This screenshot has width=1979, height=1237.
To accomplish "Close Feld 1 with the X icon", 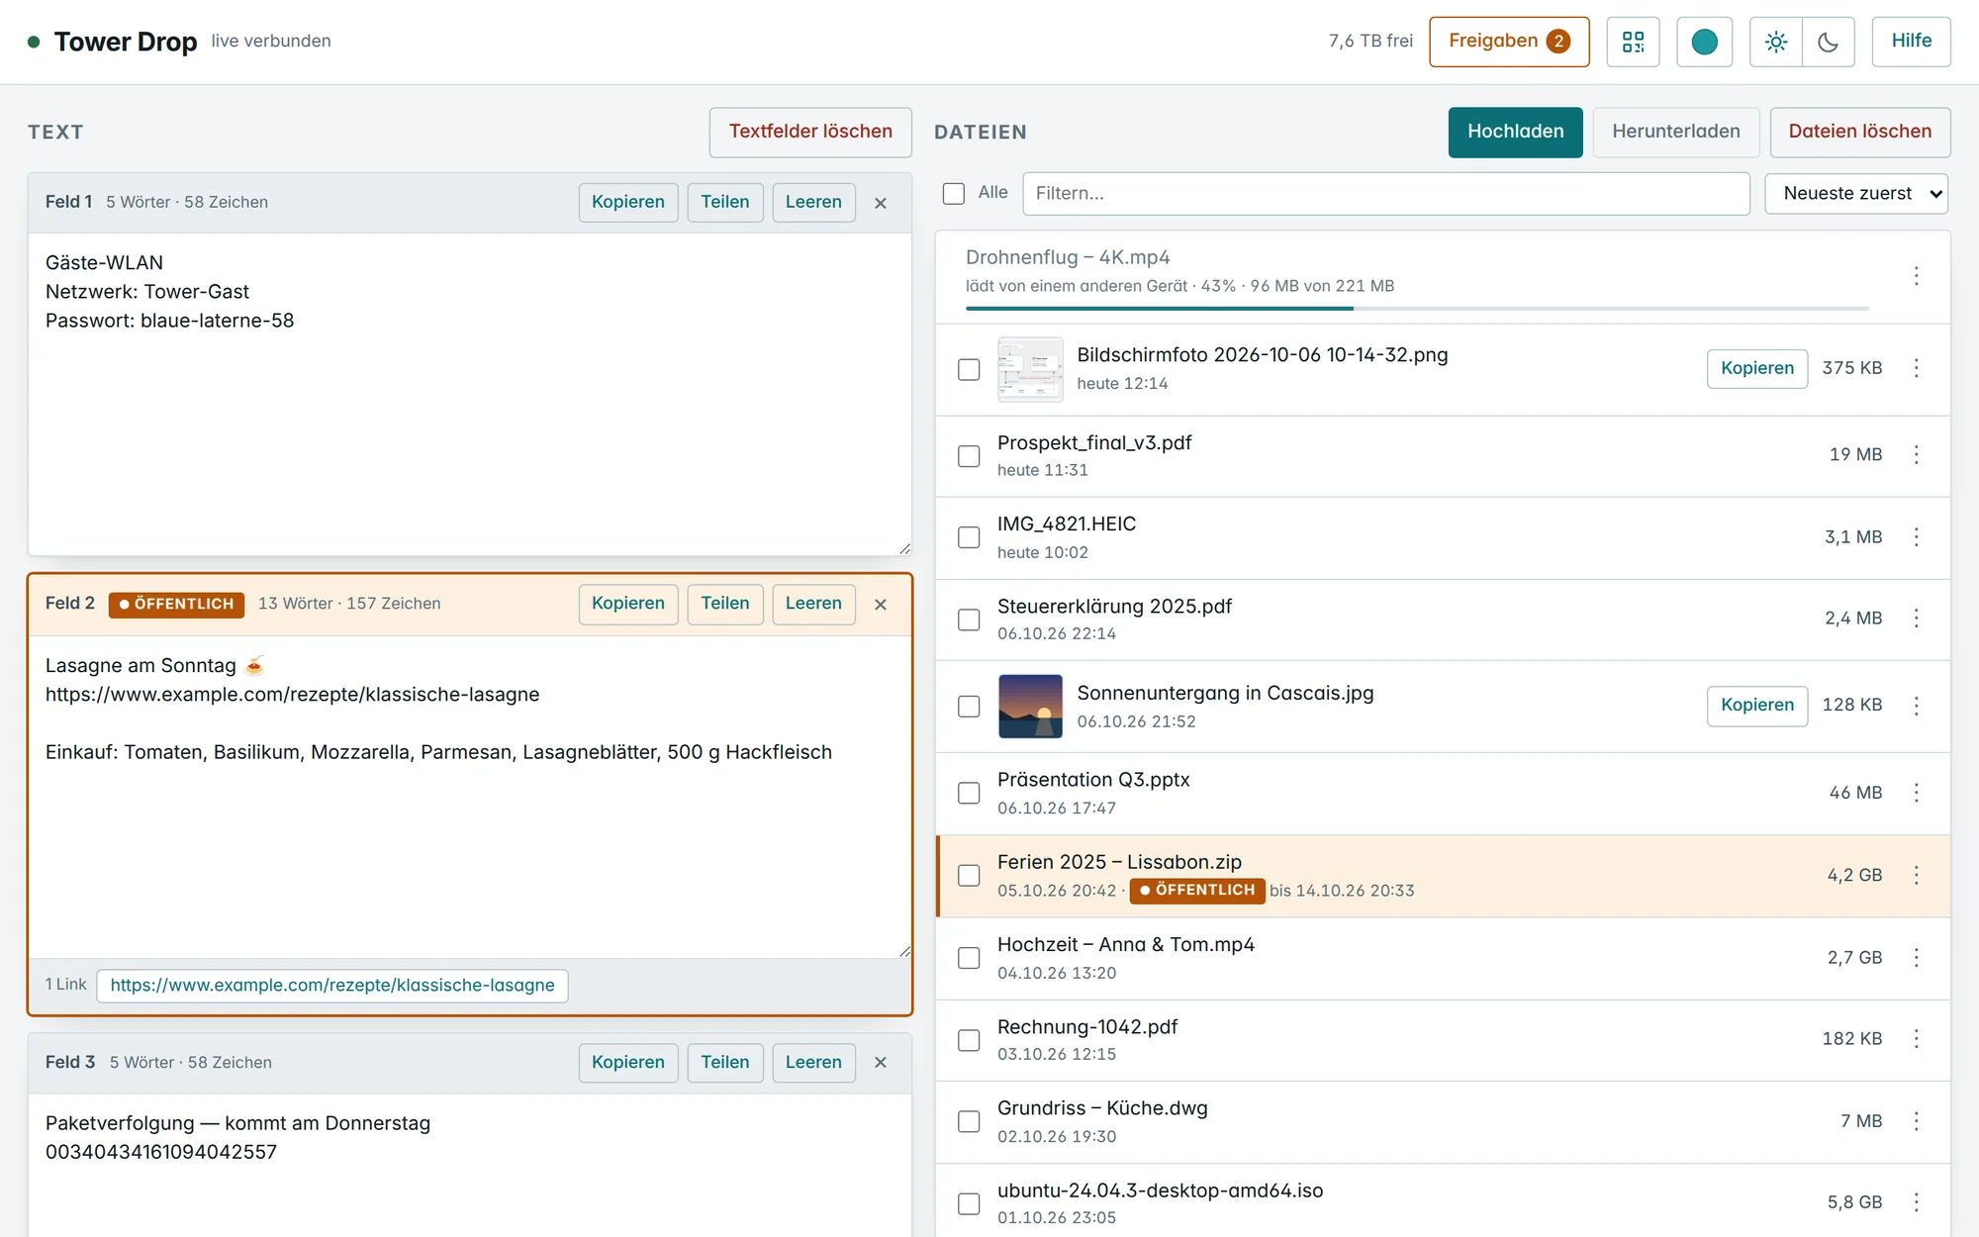I will click(x=881, y=203).
